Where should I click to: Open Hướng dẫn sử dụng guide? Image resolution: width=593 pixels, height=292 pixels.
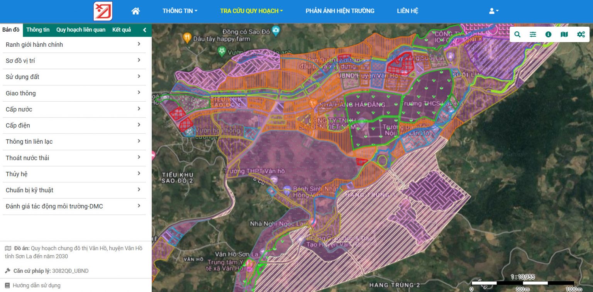[36, 285]
